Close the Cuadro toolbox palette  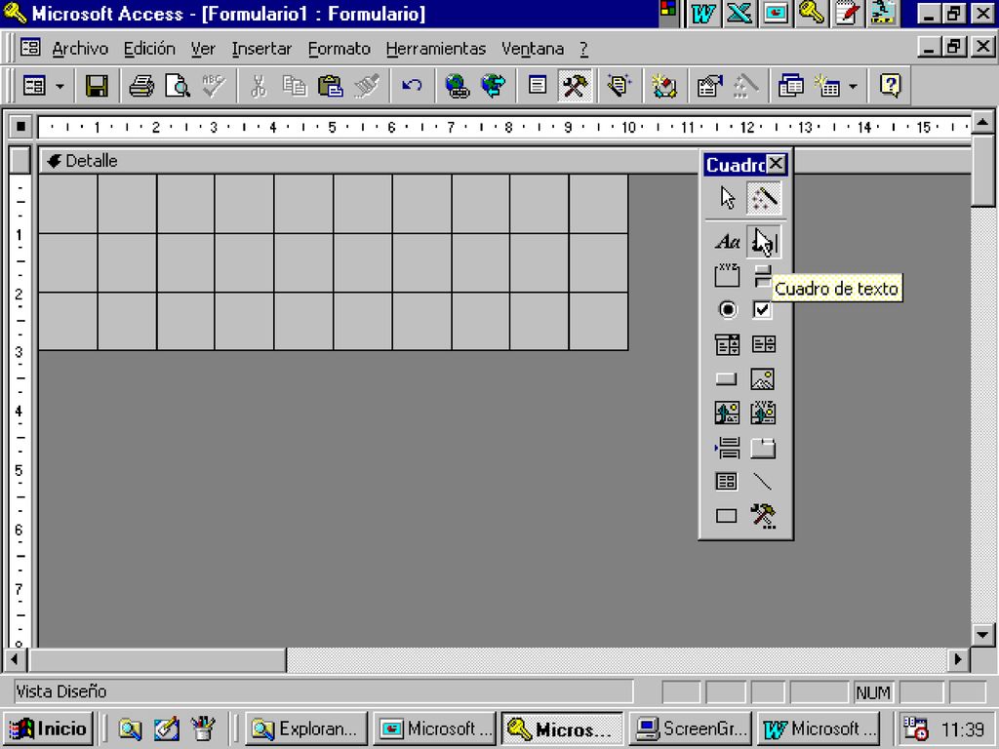[x=776, y=164]
